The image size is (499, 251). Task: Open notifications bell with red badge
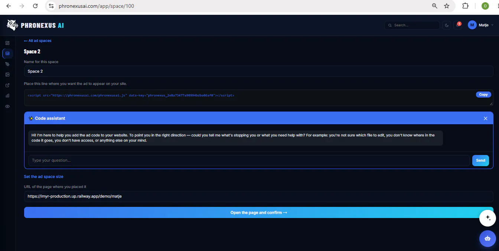458,25
